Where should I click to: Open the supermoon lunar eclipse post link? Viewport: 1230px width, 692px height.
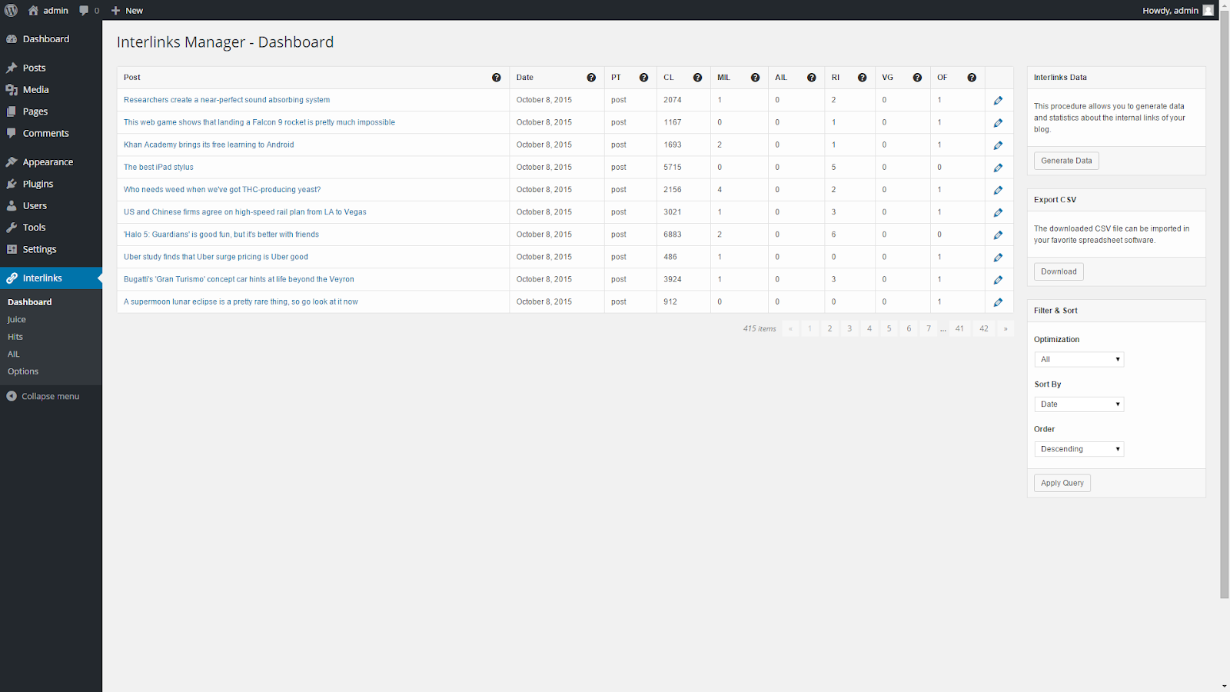point(241,301)
